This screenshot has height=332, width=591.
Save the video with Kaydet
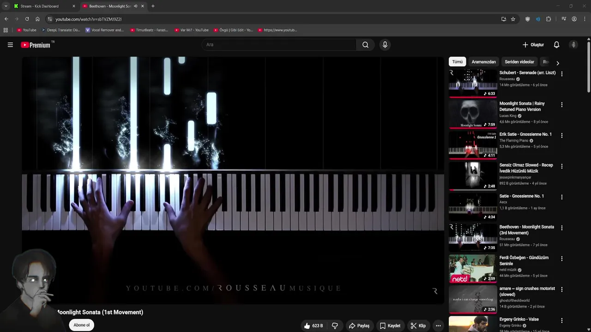(390, 326)
